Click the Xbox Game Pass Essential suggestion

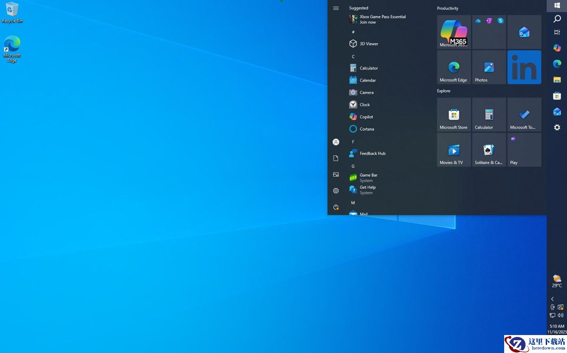[x=382, y=19]
